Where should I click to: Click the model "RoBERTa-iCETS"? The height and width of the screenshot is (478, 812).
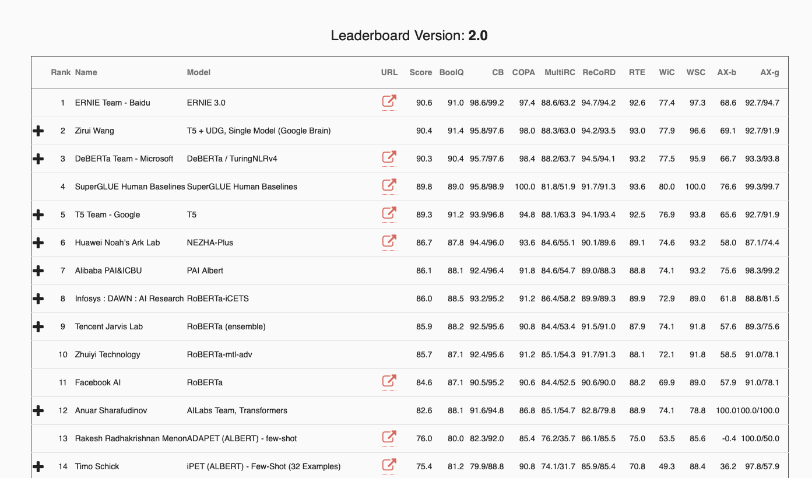pyautogui.click(x=218, y=298)
